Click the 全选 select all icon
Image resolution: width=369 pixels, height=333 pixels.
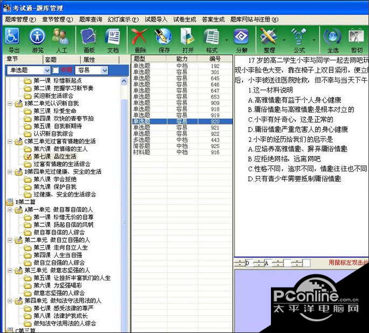[333, 40]
